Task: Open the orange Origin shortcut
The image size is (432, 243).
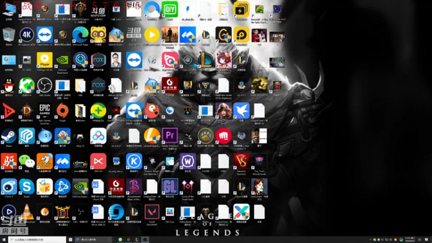Action: tap(63, 111)
